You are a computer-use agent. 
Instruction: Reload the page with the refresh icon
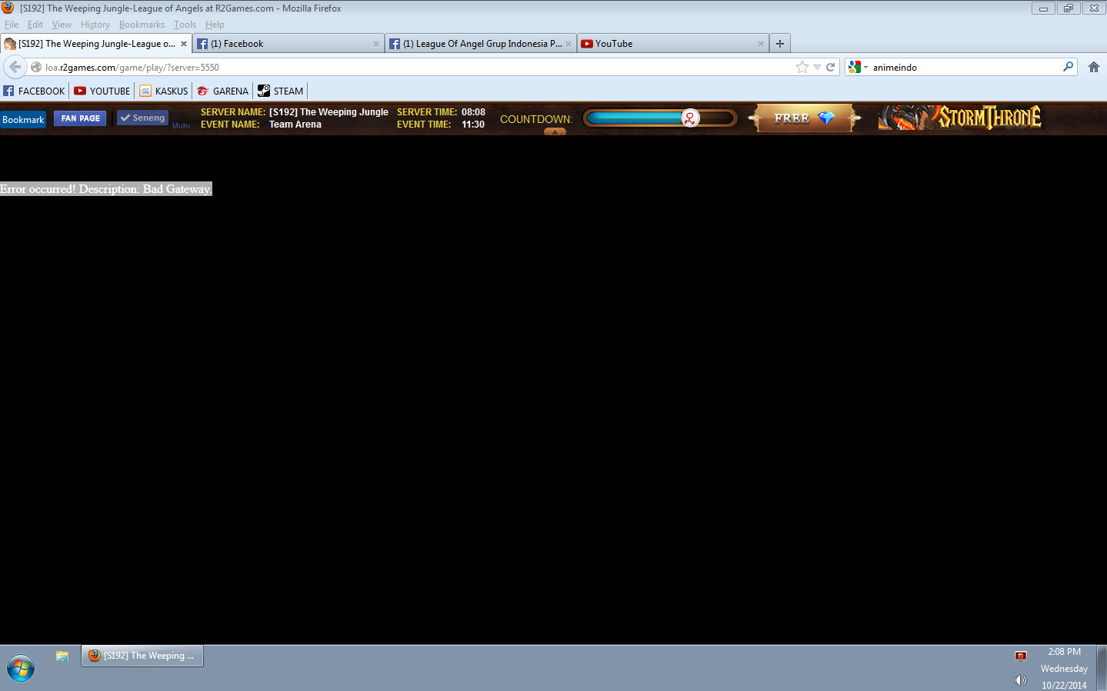[831, 67]
